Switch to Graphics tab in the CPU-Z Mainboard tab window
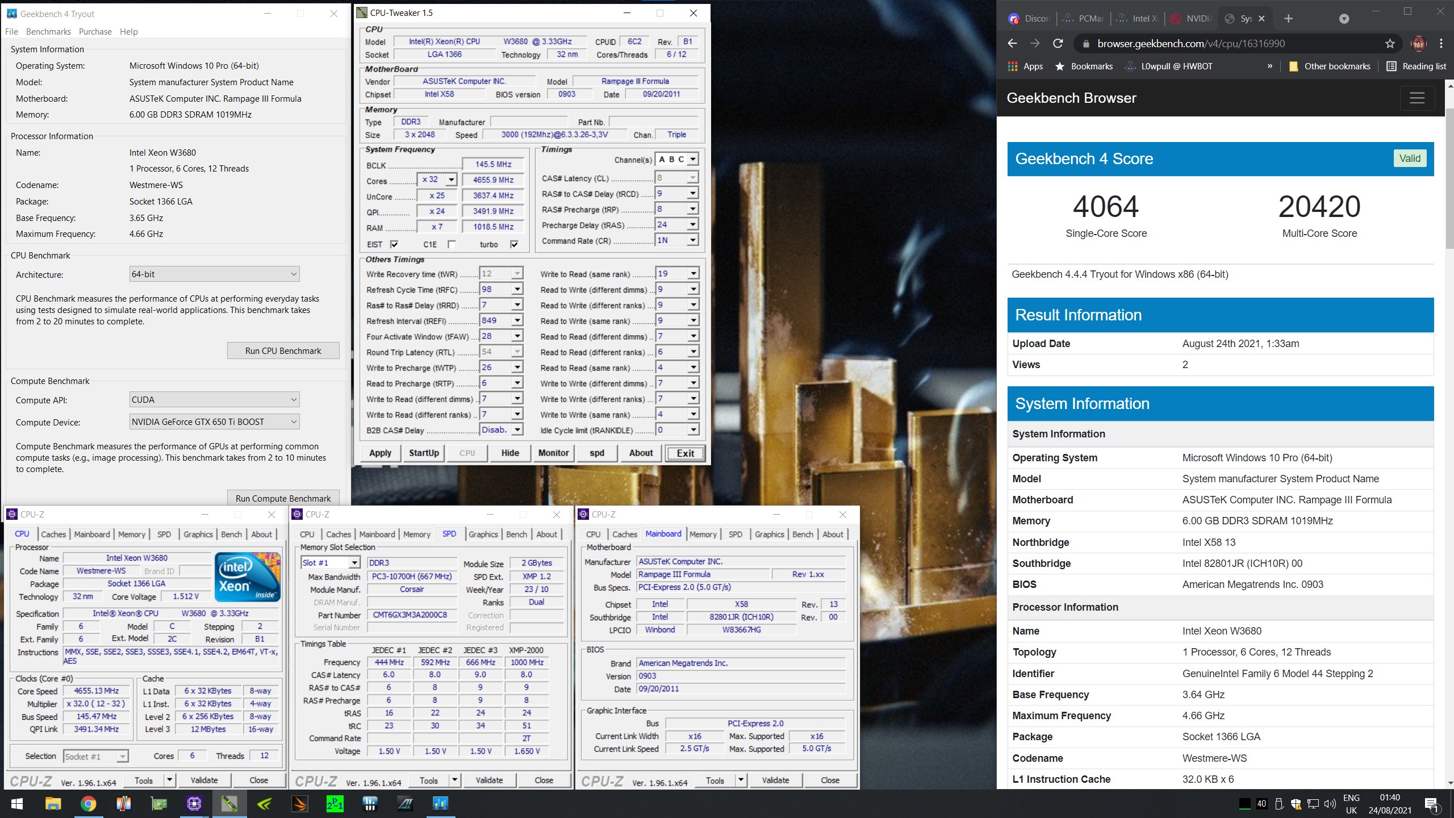This screenshot has height=818, width=1454. pyautogui.click(x=770, y=534)
